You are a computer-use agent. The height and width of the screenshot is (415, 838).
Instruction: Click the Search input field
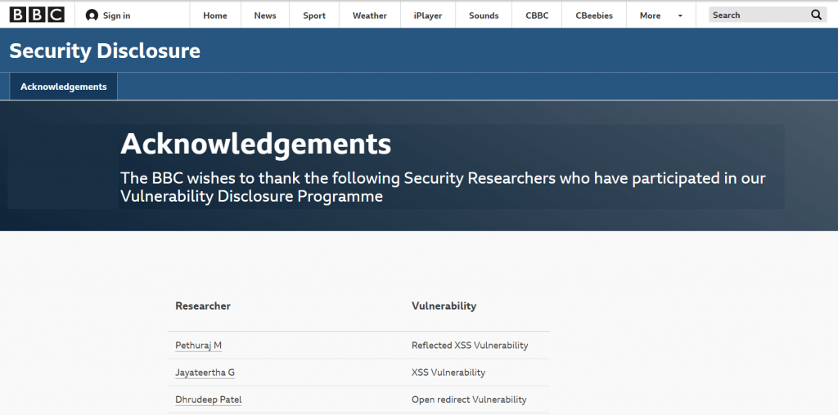click(759, 15)
